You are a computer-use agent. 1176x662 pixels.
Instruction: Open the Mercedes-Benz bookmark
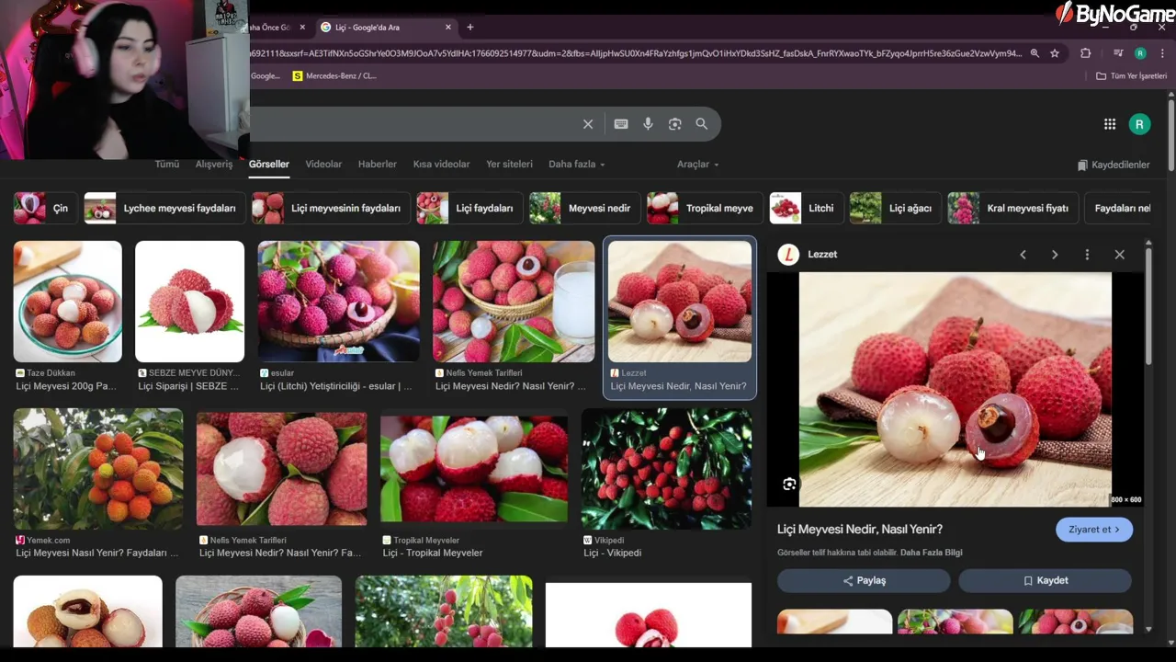tap(334, 76)
